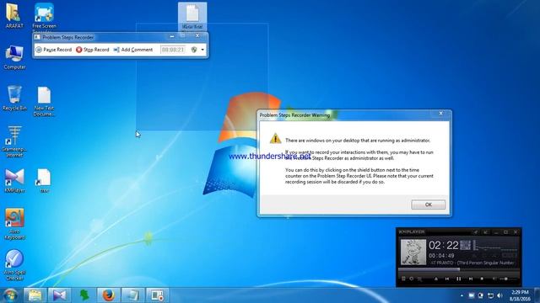Skip to the previous track in KMPlayer
This screenshot has width=540, height=303.
pyautogui.click(x=447, y=279)
